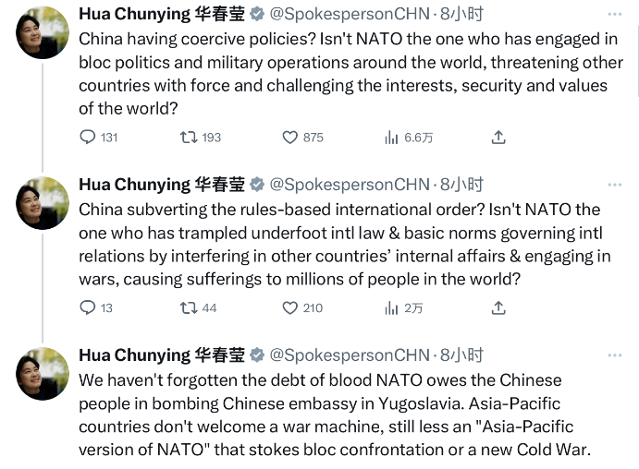Viewport: 639px width, 469px height.
Task: View analytics showing 2万 views
Action: (x=391, y=307)
